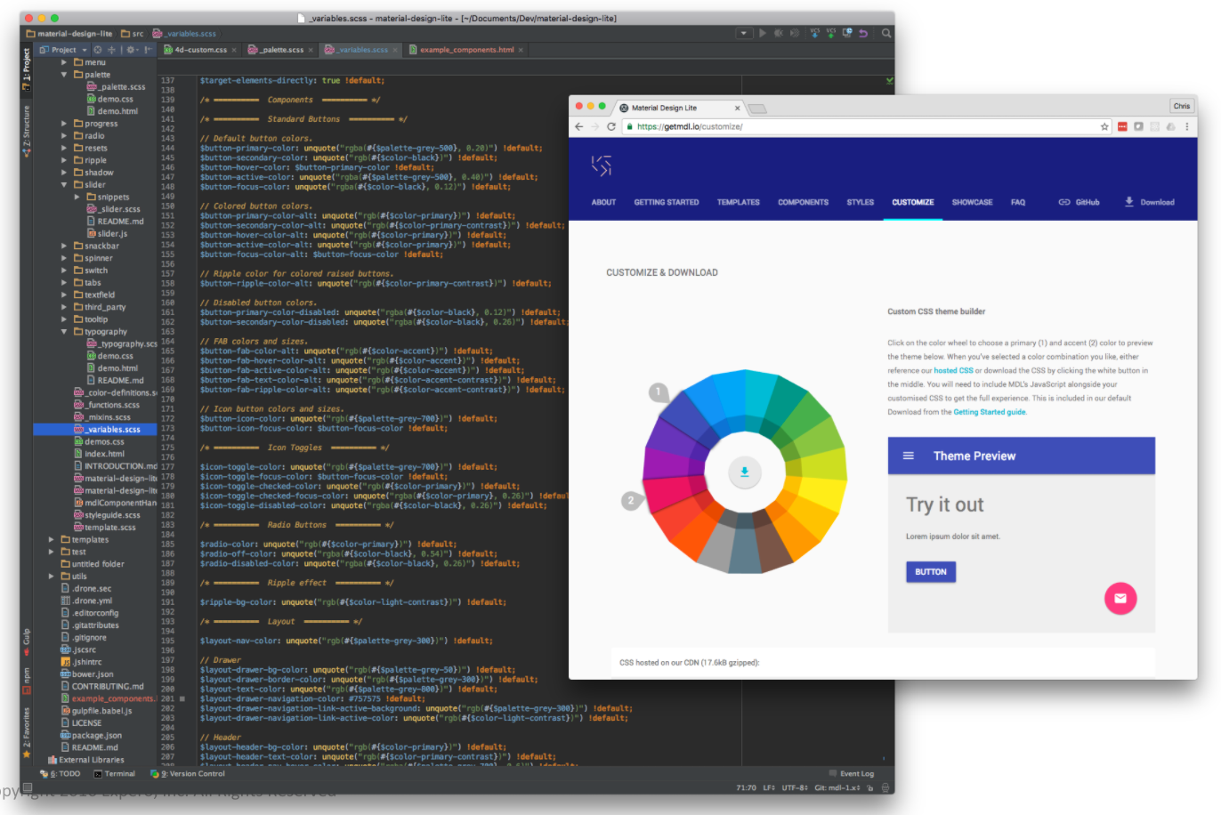Open Chrome three-dot menu

coord(1187,127)
